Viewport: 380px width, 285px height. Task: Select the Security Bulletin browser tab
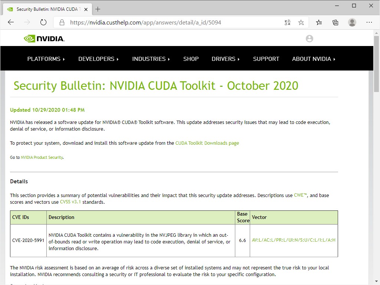(x=47, y=9)
